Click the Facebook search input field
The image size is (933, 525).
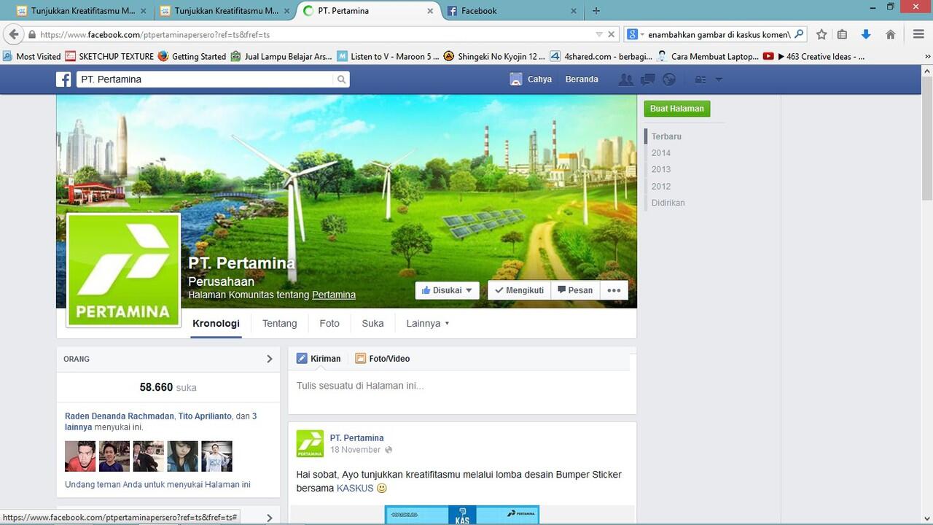(205, 79)
